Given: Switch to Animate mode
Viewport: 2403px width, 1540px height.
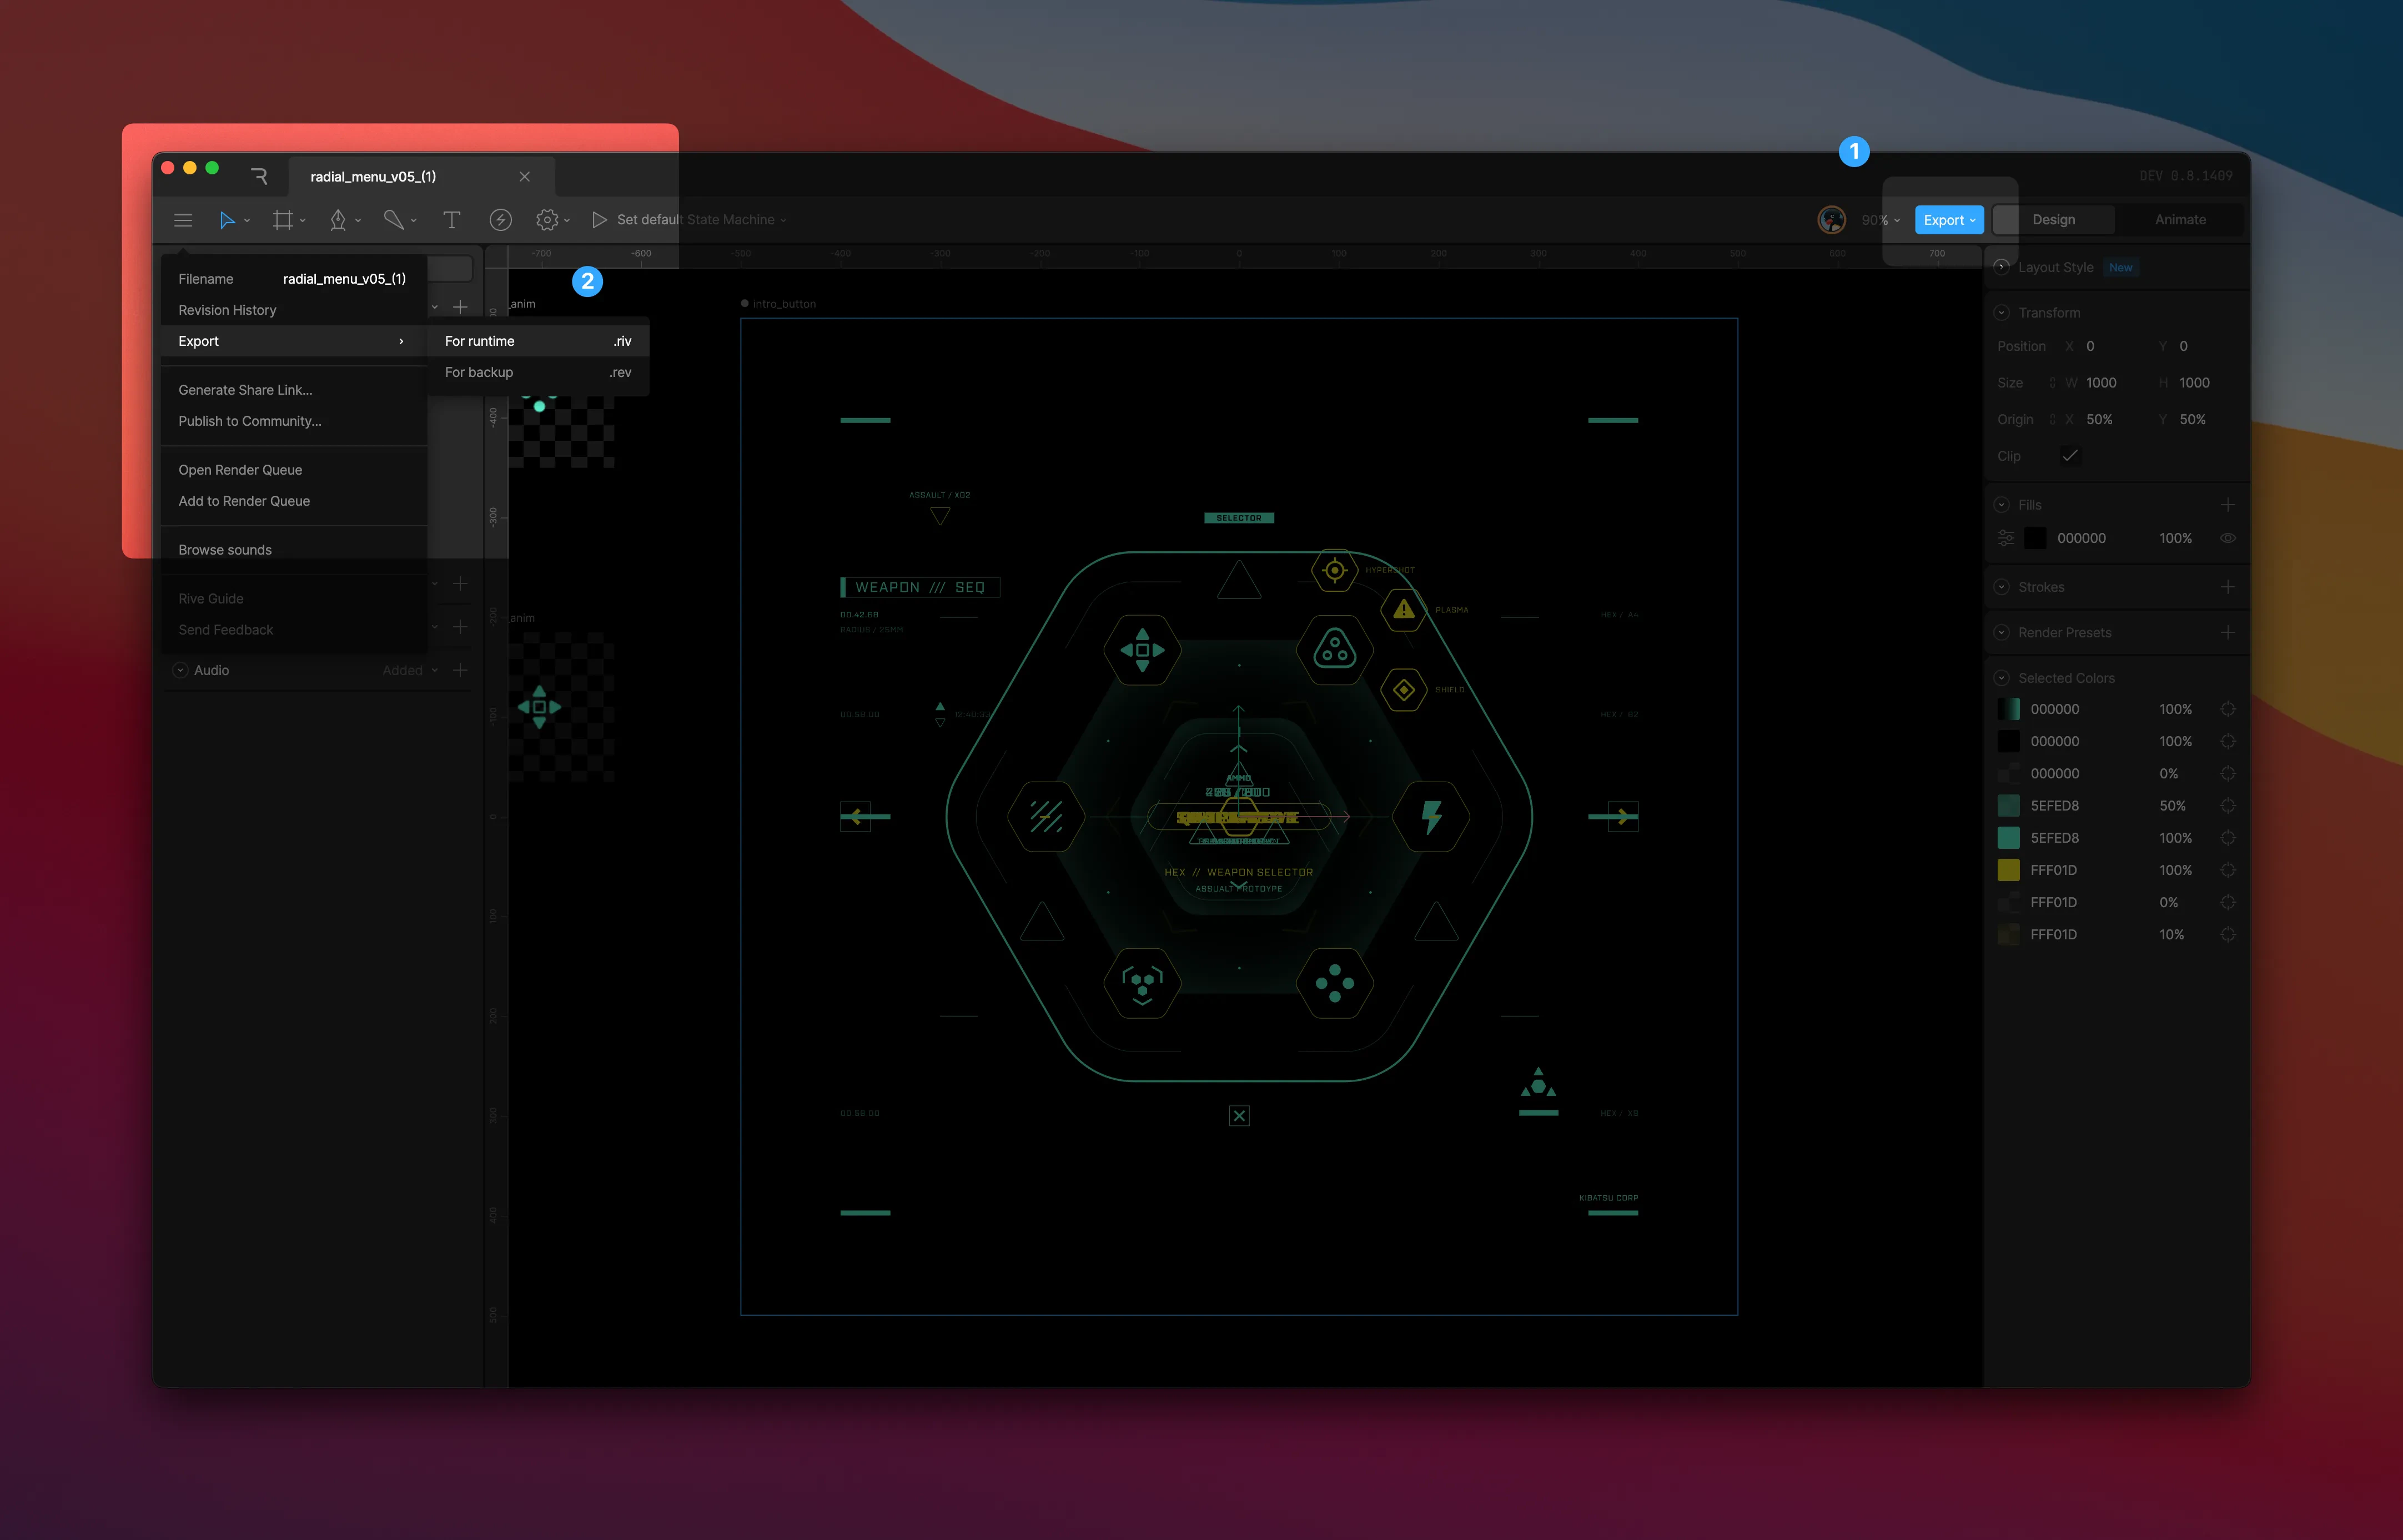Looking at the screenshot, I should (x=2180, y=220).
